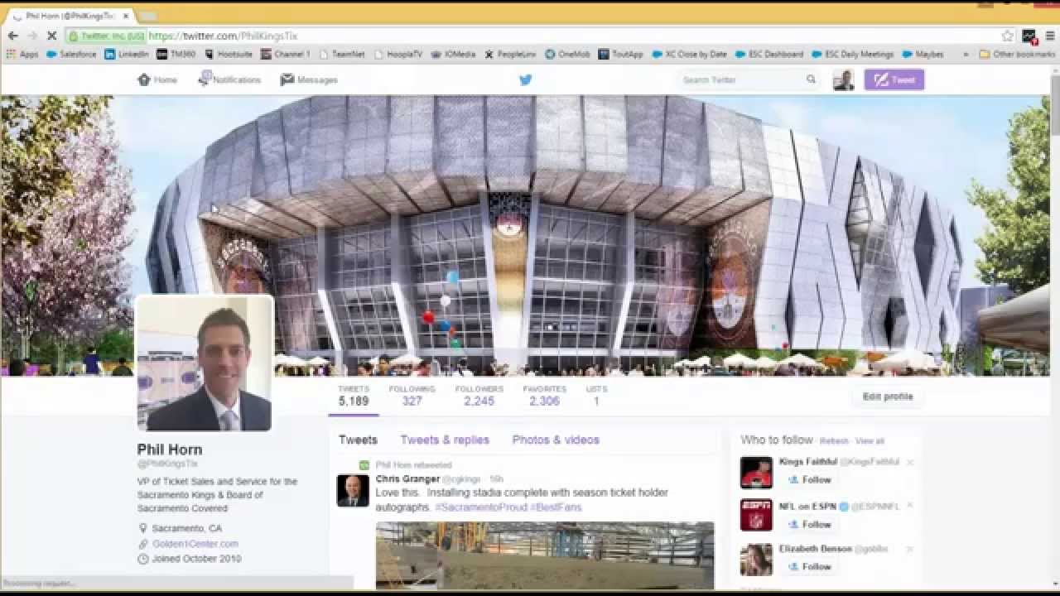View the Following count 327
Image resolution: width=1060 pixels, height=596 pixels.
tap(412, 396)
